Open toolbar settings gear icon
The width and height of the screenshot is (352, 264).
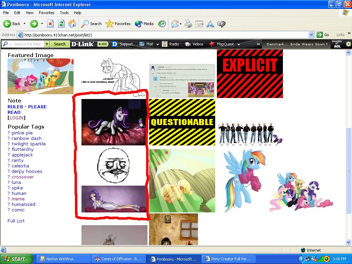click(x=349, y=44)
